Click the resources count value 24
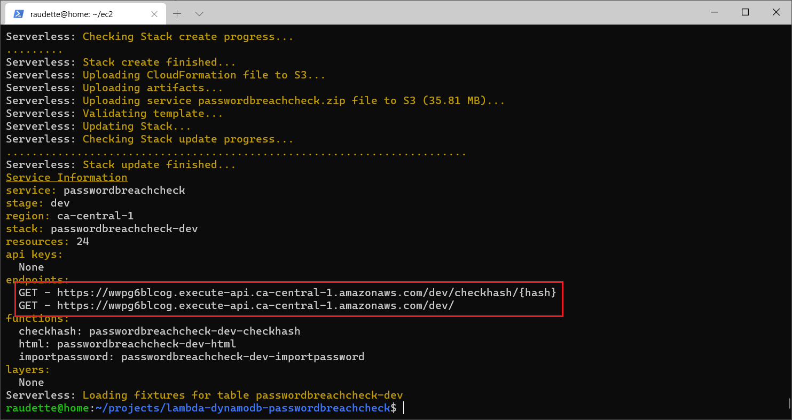 click(82, 242)
